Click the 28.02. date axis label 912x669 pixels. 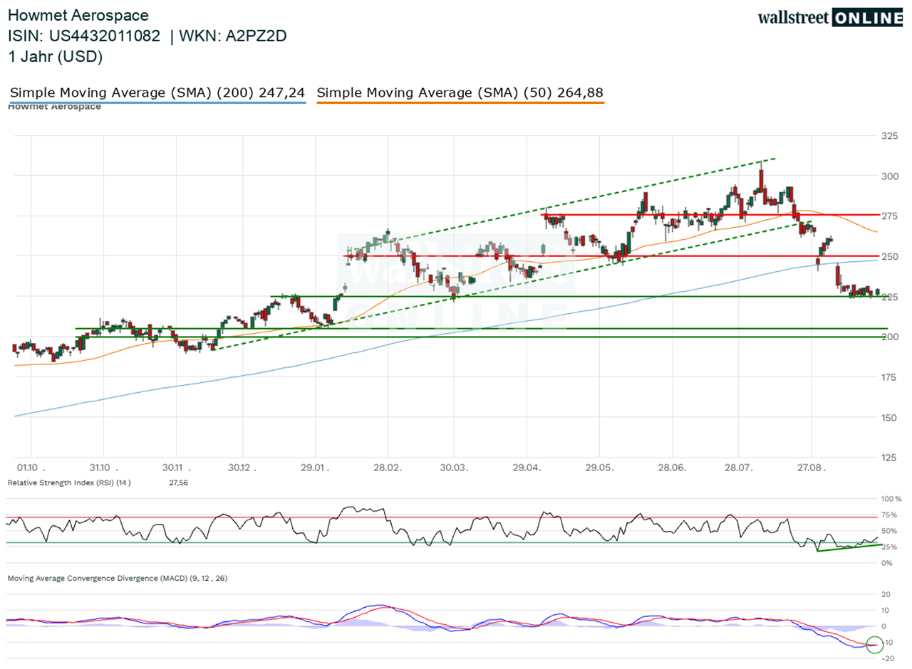click(x=388, y=468)
